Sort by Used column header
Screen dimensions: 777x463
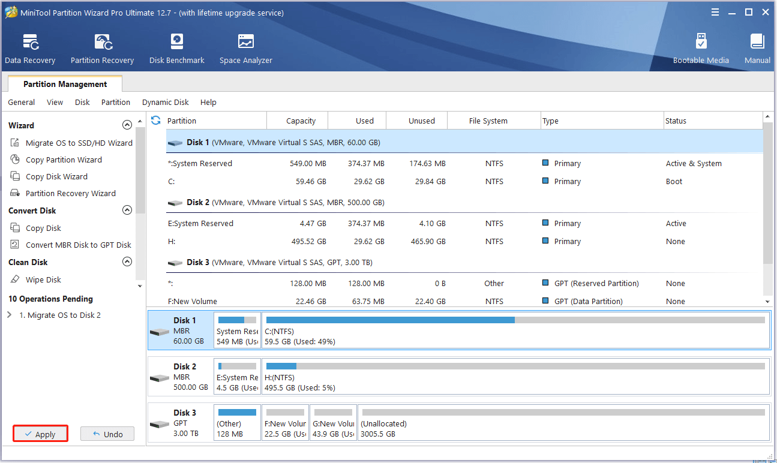358,121
